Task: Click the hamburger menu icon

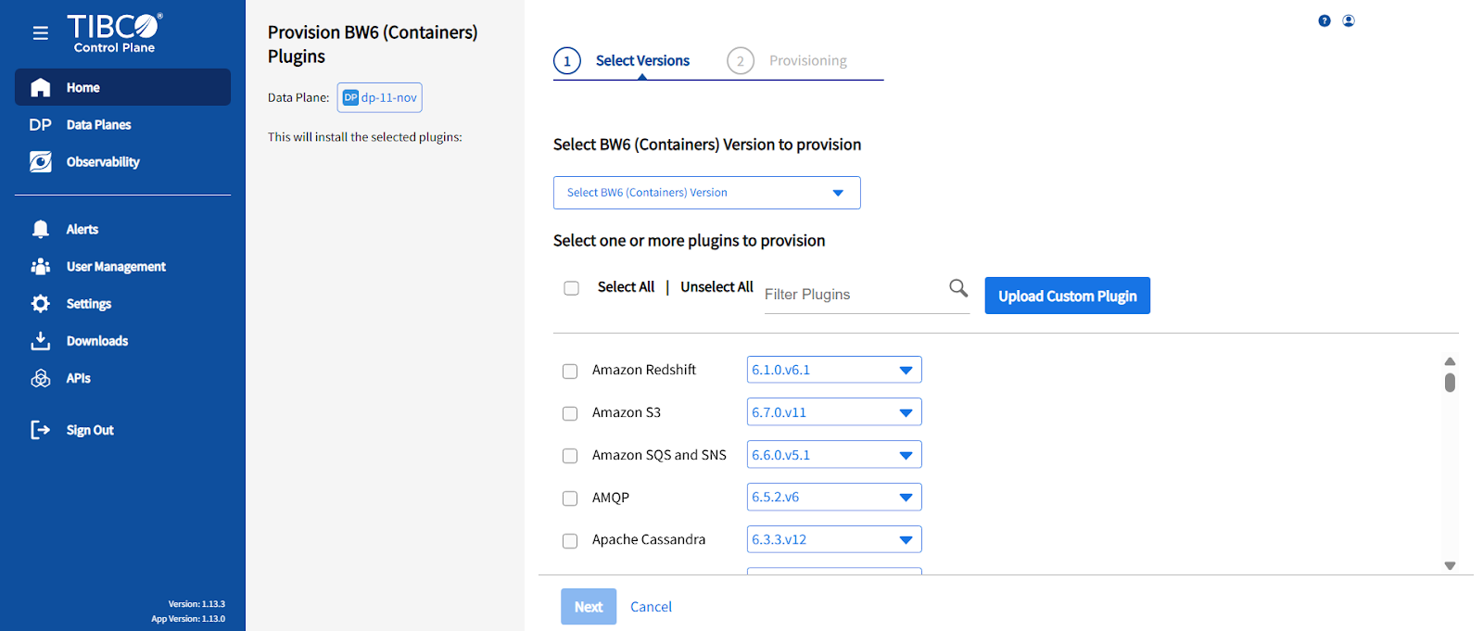Action: pyautogui.click(x=40, y=33)
